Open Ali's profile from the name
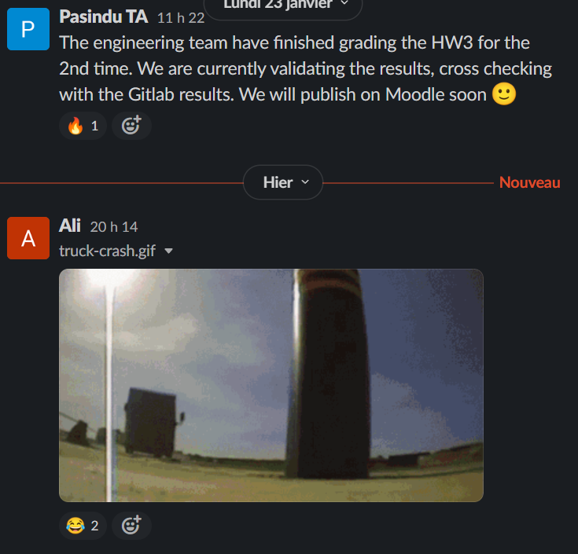 coord(70,226)
